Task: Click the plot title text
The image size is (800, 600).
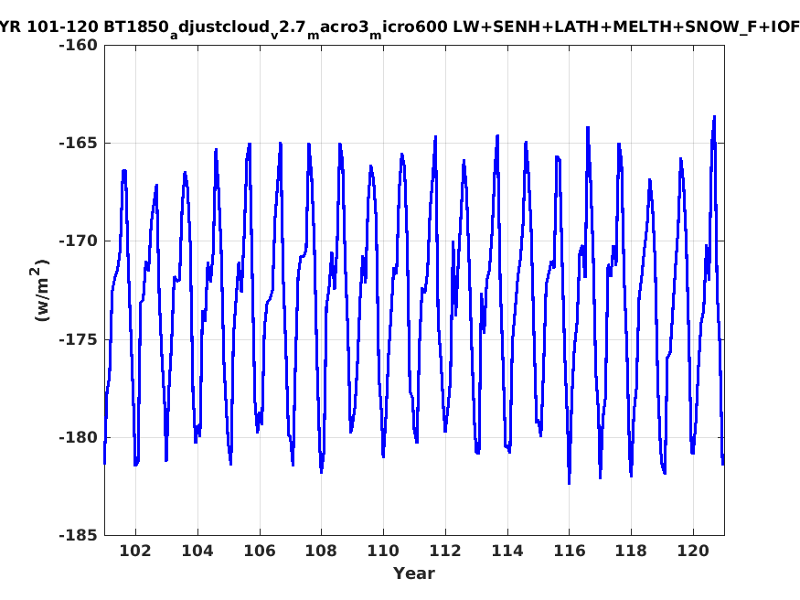Action: point(400,27)
